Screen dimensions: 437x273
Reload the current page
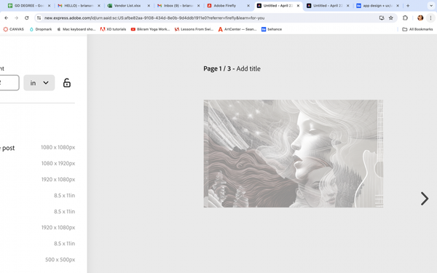pyautogui.click(x=27, y=17)
